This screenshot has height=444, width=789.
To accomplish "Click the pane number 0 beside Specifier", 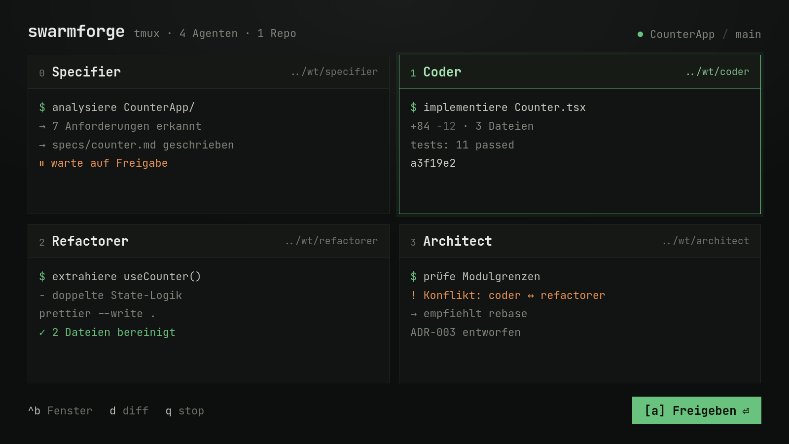I will 42,73.
